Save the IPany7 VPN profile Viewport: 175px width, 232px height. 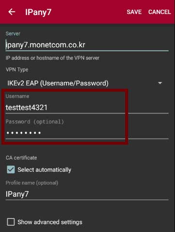pos(134,12)
